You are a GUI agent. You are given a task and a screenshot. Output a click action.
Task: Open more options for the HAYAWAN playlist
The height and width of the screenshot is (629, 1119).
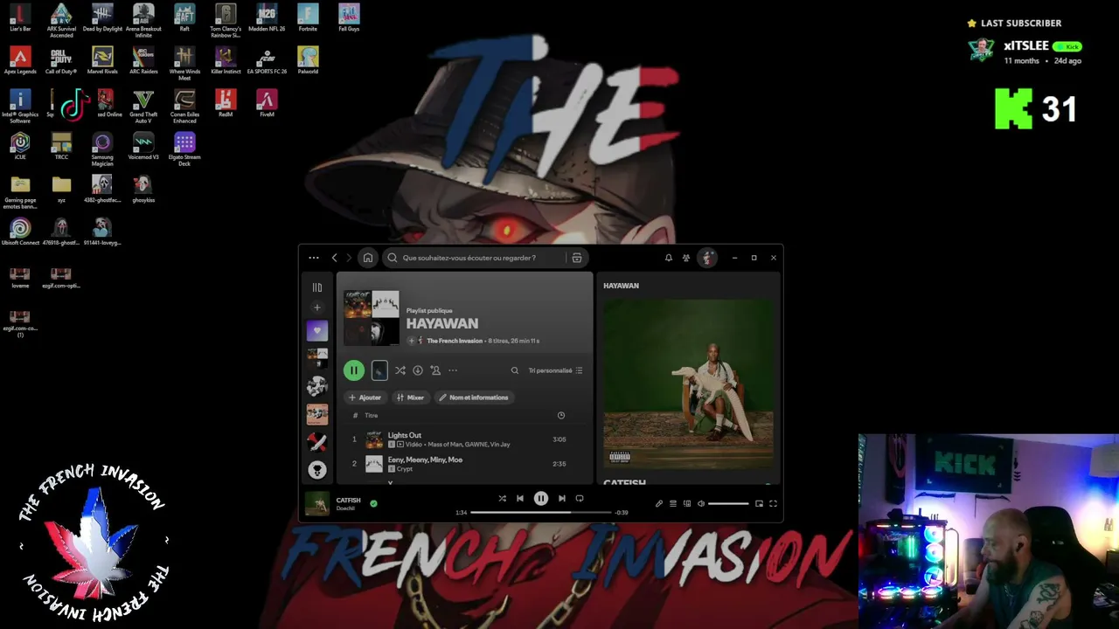453,370
